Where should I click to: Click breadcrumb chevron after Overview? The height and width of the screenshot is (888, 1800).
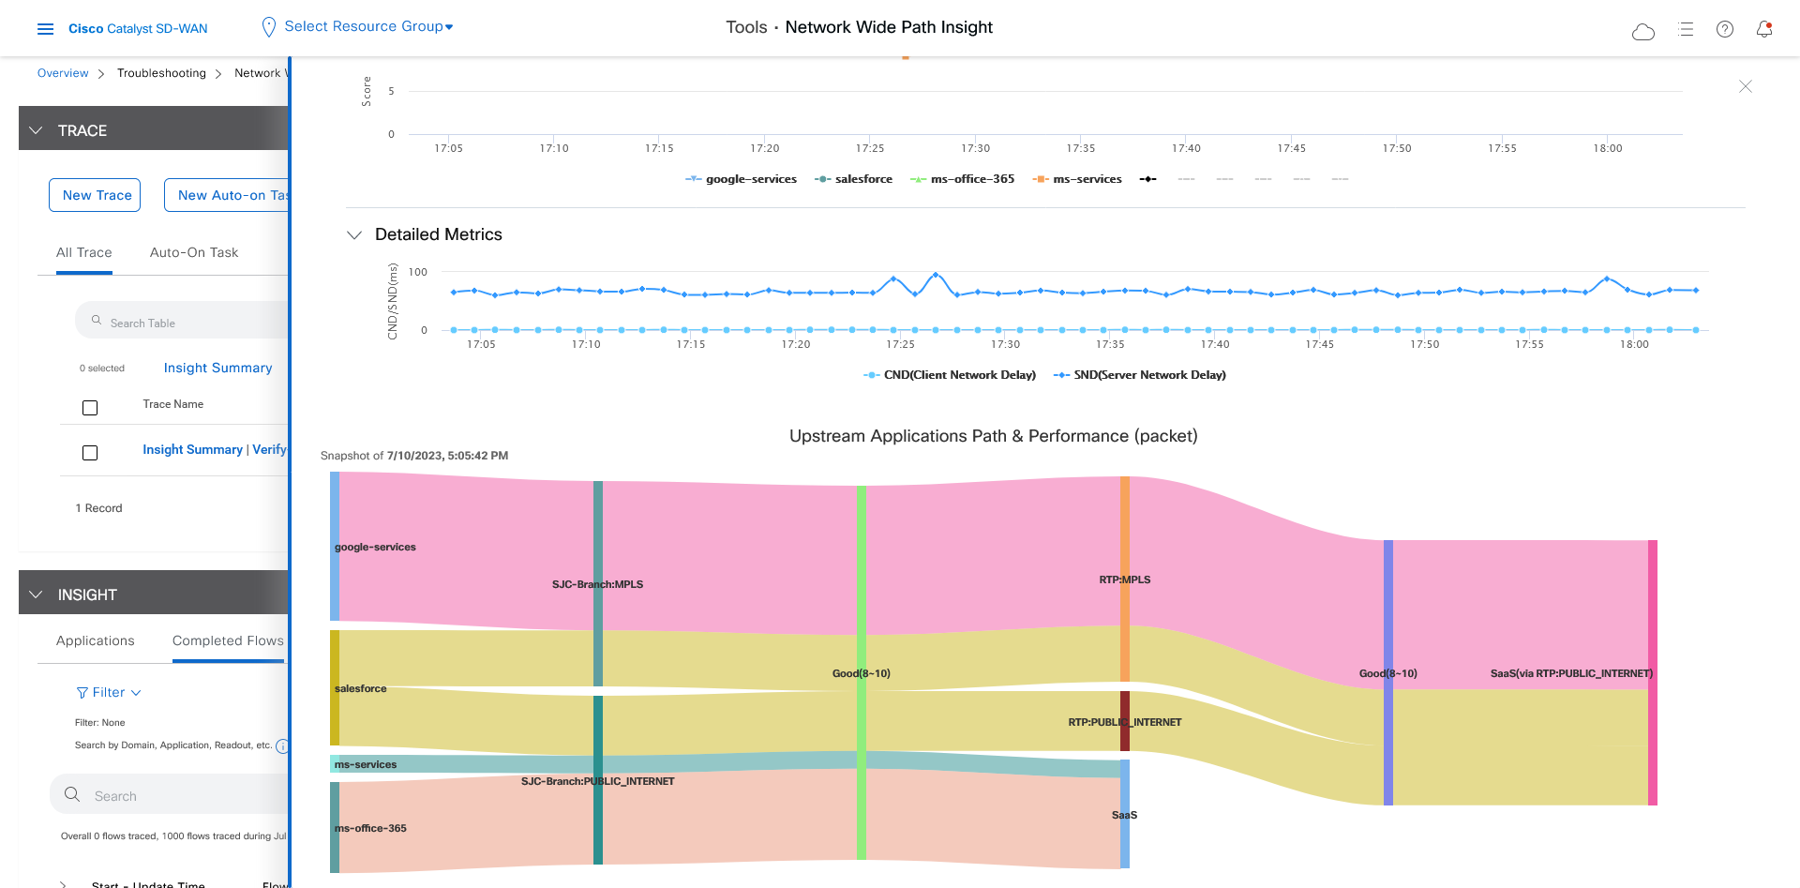pos(101,74)
